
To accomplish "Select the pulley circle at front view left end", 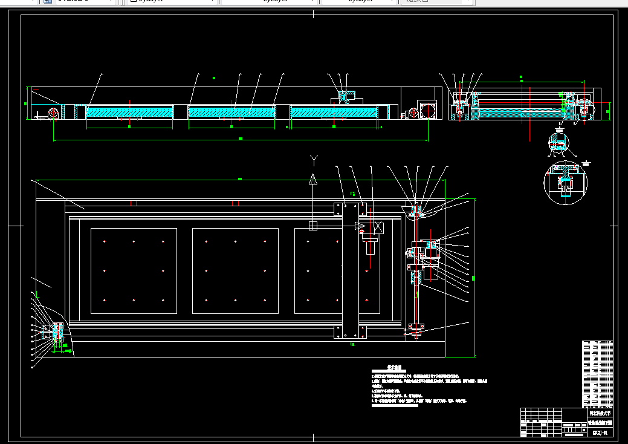I will point(53,113).
